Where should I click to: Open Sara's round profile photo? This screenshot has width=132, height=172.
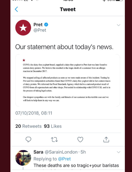(23, 158)
